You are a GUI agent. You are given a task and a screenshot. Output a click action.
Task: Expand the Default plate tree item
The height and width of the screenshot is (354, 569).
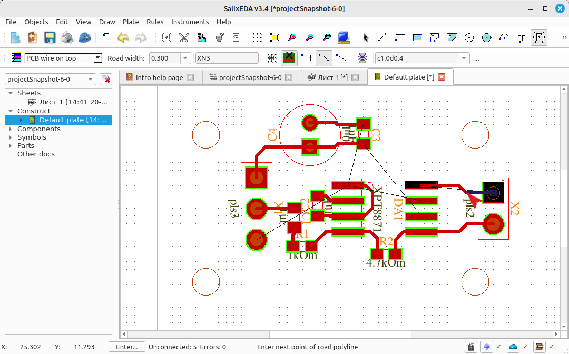click(21, 120)
